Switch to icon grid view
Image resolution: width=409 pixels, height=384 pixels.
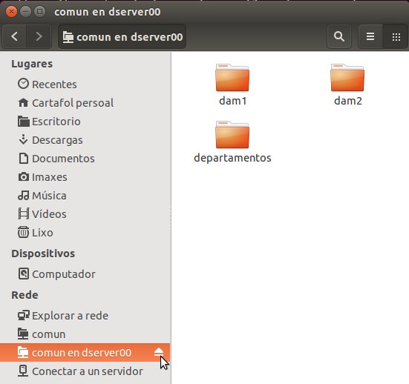[396, 36]
